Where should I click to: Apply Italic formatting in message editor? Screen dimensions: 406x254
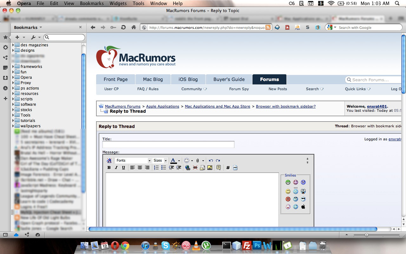tap(116, 168)
